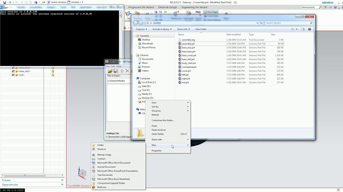Viewport: 343px width, 192px height.
Task: Open the Help menu in IGES Export
Action: [x=119, y=66]
